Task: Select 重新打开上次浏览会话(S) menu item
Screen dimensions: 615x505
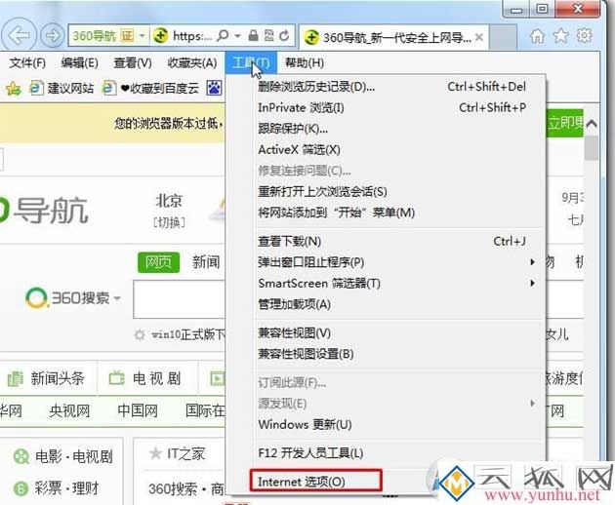Action: pyautogui.click(x=386, y=192)
